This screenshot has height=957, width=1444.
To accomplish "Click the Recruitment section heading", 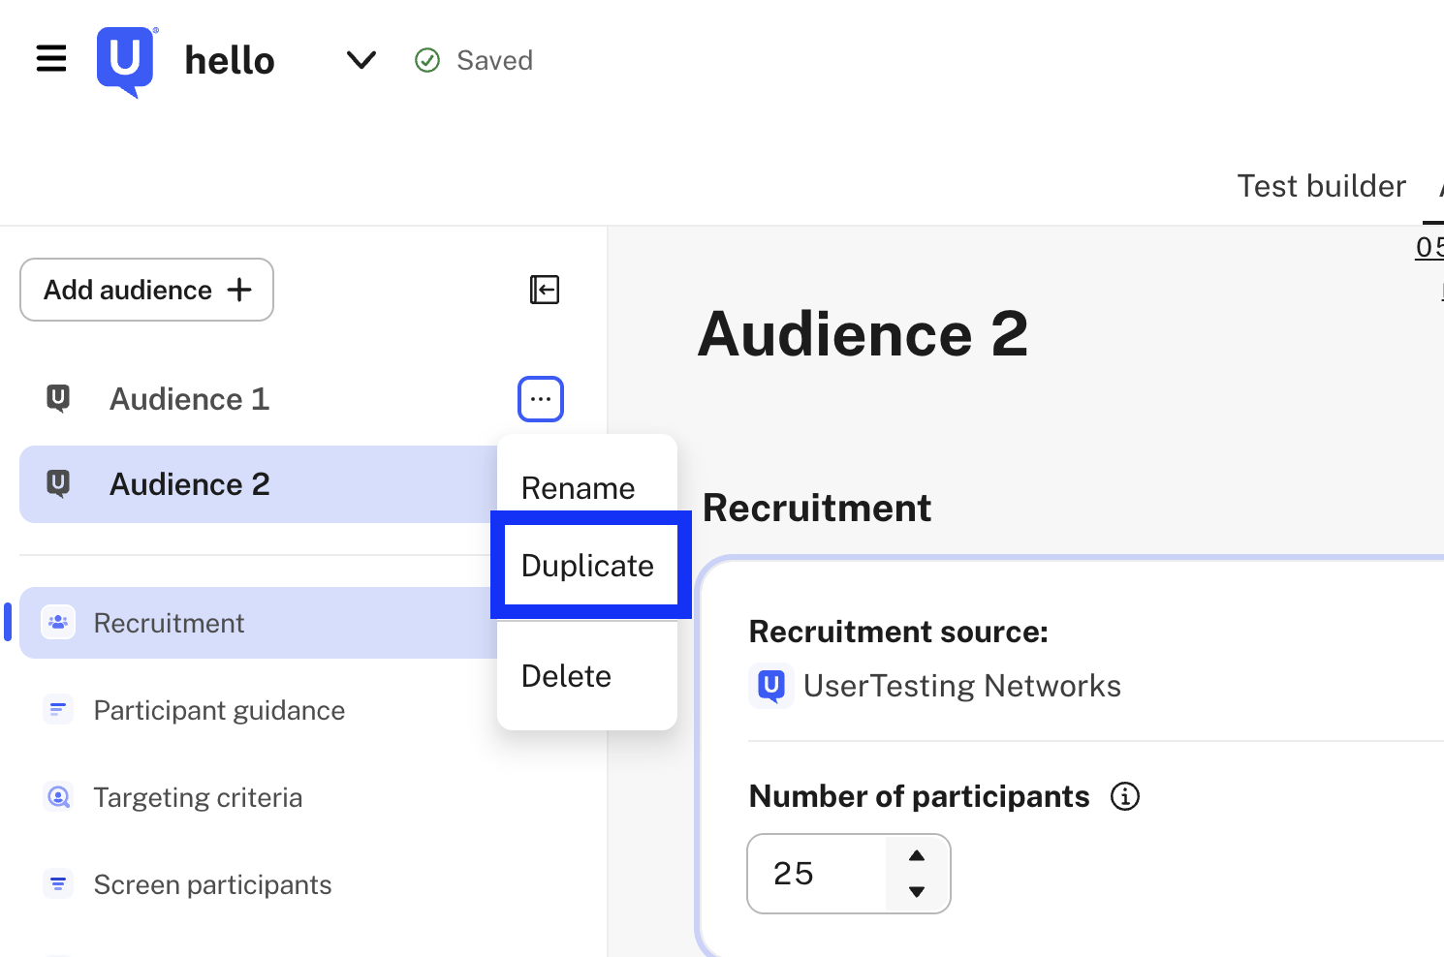I will (817, 508).
